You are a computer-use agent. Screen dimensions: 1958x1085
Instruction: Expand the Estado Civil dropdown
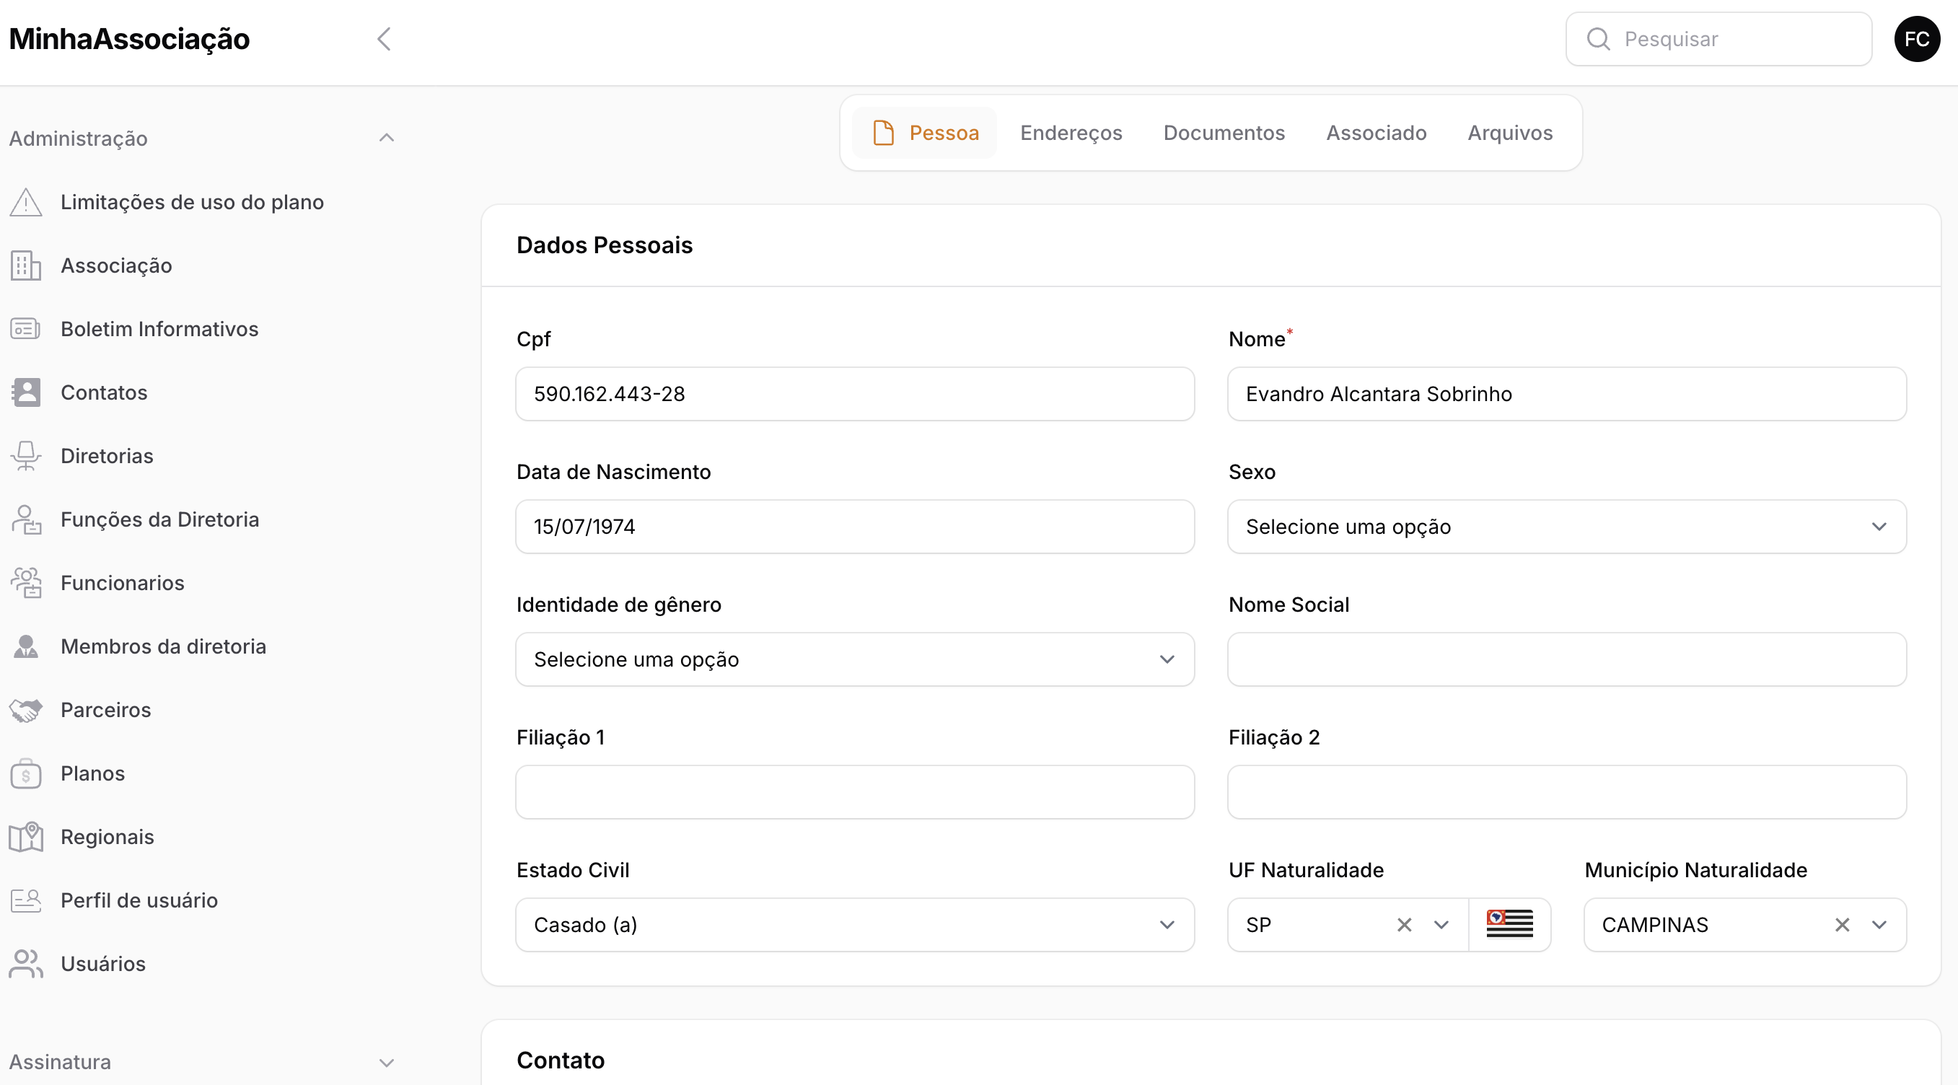(x=854, y=925)
